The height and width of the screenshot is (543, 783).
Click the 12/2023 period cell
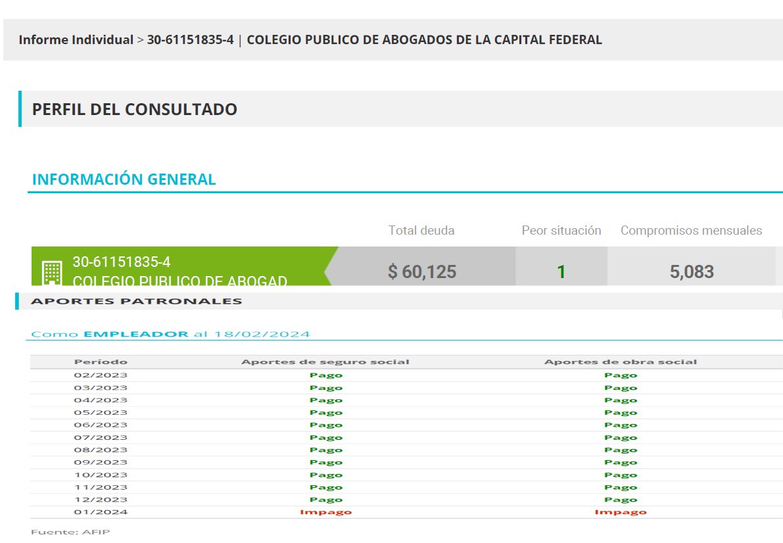[101, 500]
